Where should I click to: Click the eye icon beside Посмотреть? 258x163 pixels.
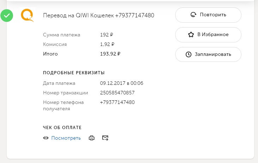(46, 138)
